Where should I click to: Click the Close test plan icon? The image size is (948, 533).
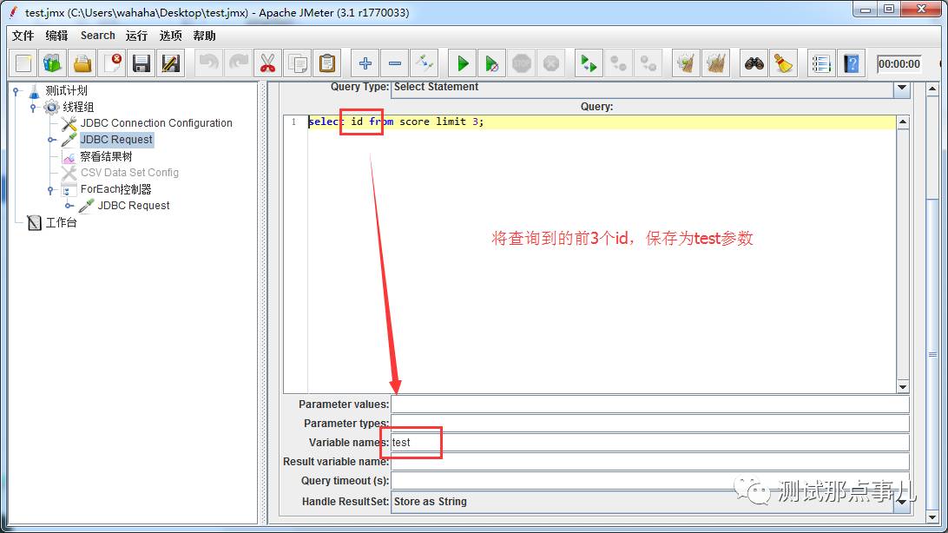pyautogui.click(x=113, y=63)
